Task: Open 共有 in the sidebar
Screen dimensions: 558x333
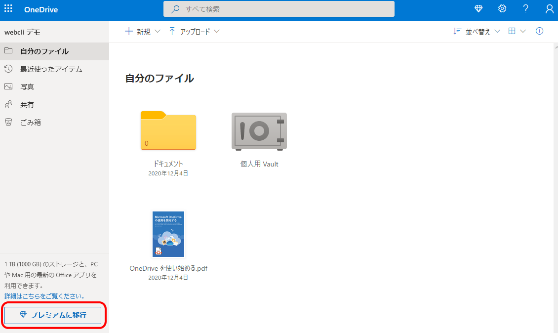Action: tap(54, 105)
